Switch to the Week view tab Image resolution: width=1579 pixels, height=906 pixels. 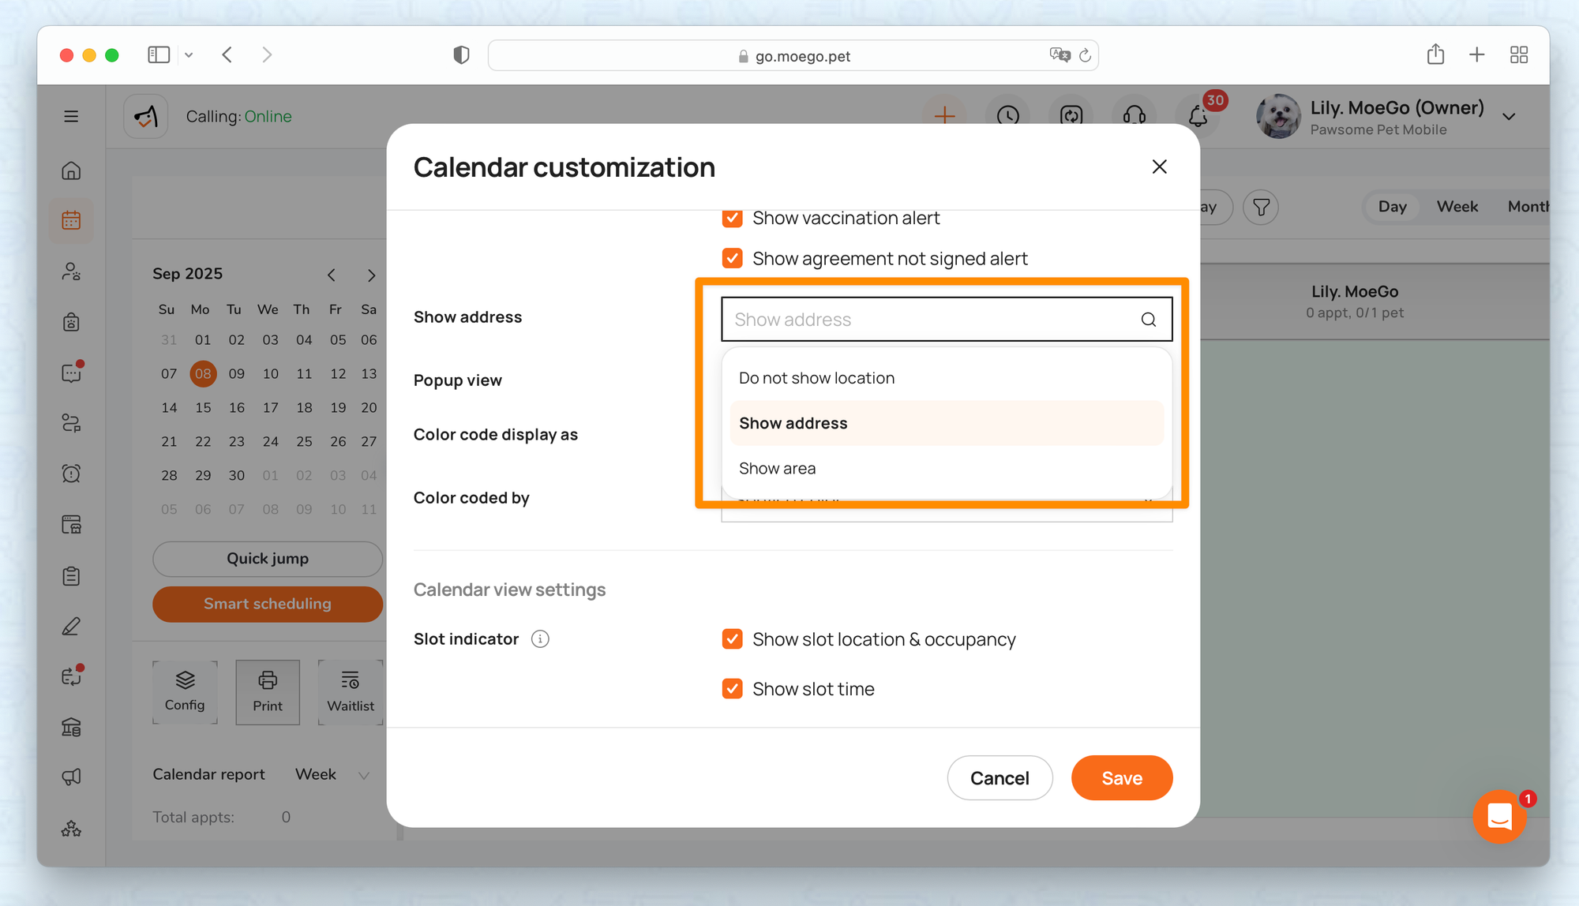point(1457,206)
